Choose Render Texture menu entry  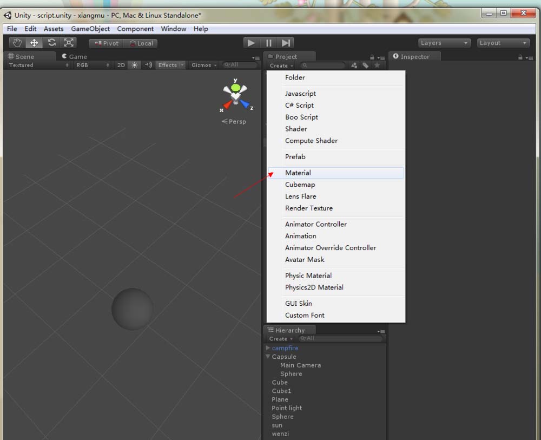click(x=336, y=208)
